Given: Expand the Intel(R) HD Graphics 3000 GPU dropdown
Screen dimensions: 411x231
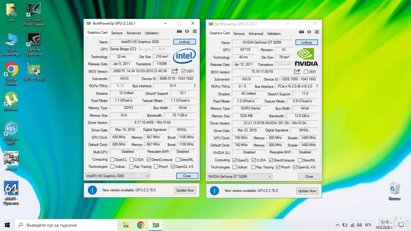Looking at the screenshot, I should (118, 176).
